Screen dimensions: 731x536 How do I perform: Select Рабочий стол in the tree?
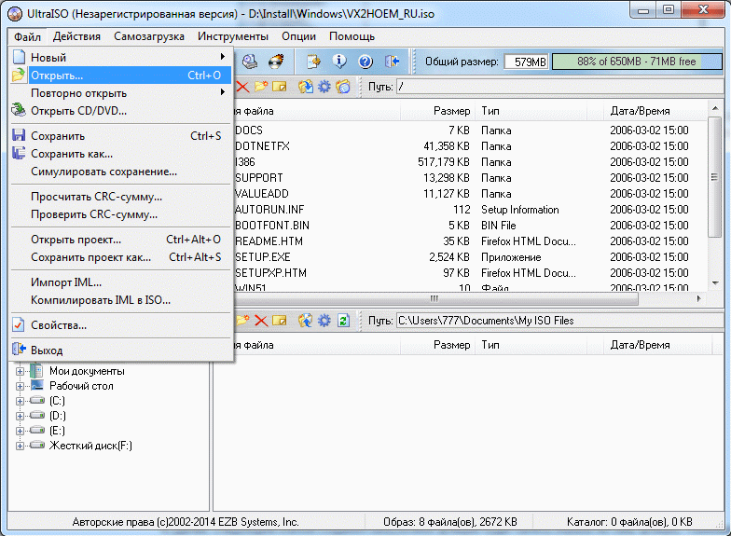[81, 386]
